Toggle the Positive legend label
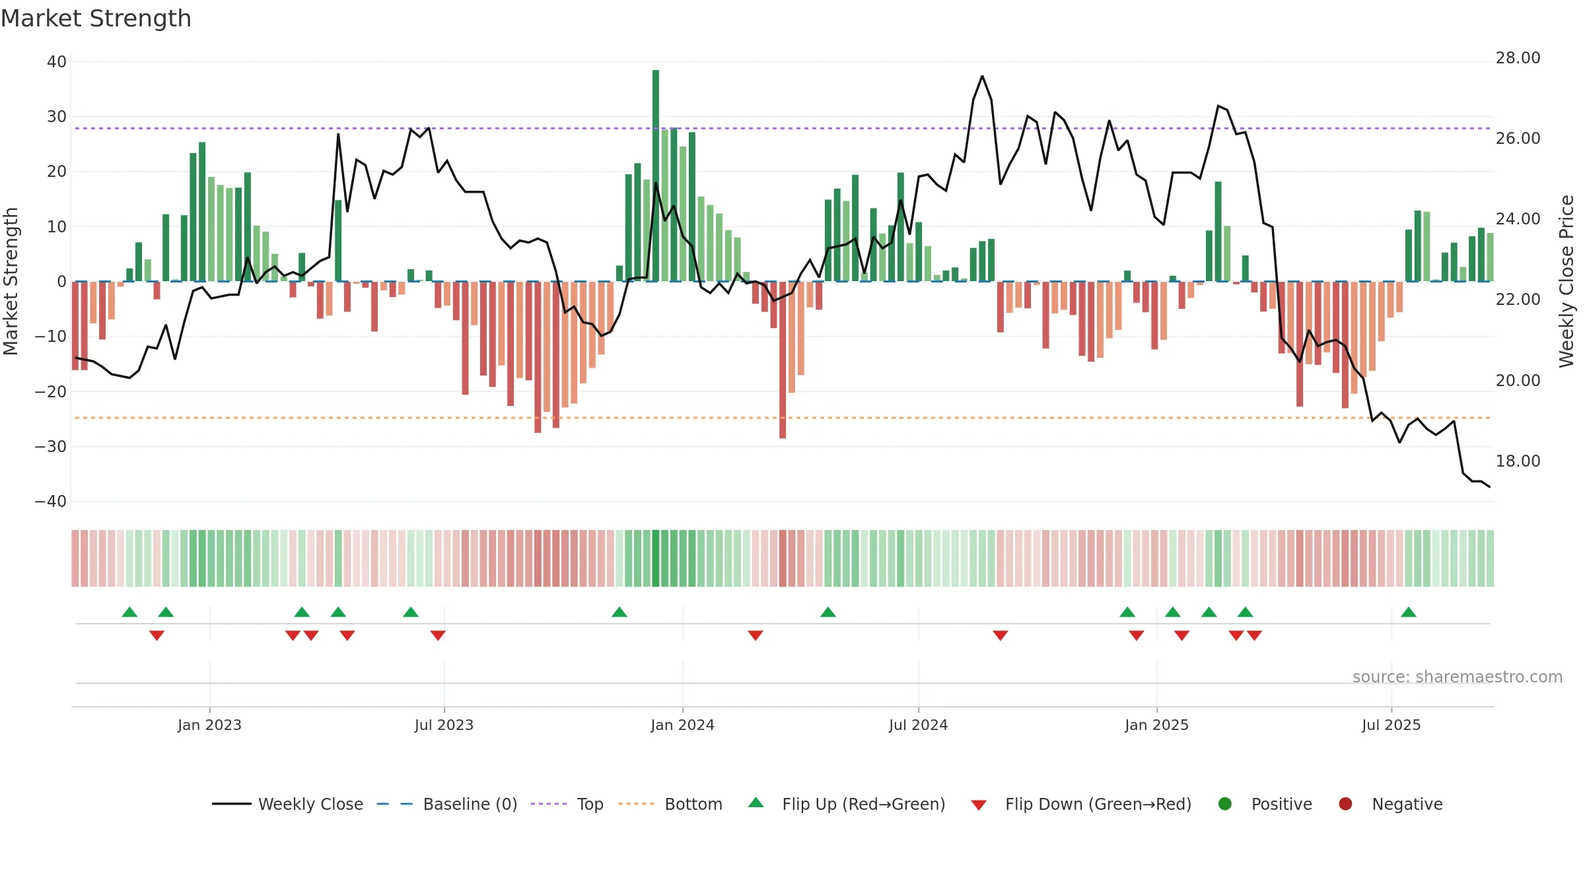This screenshot has height=891, width=1585. click(x=1282, y=804)
